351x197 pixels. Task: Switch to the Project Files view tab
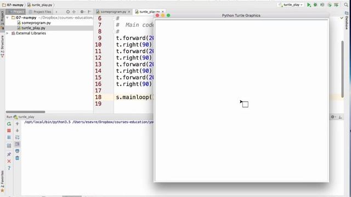coord(40,11)
